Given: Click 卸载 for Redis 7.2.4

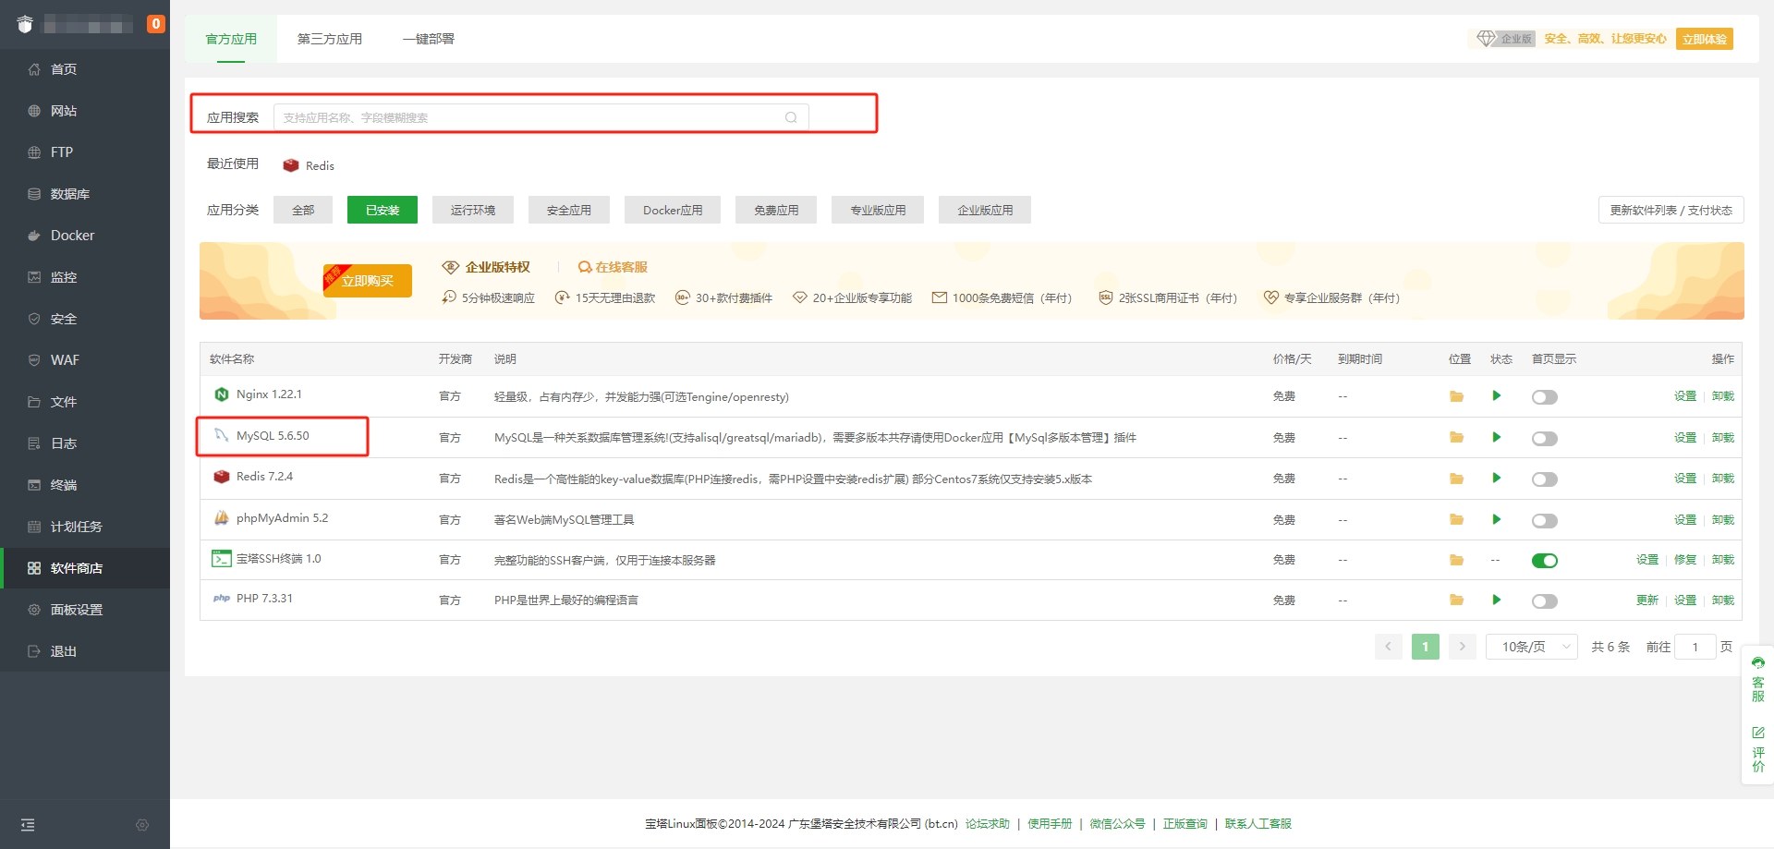Looking at the screenshot, I should coord(1723,479).
